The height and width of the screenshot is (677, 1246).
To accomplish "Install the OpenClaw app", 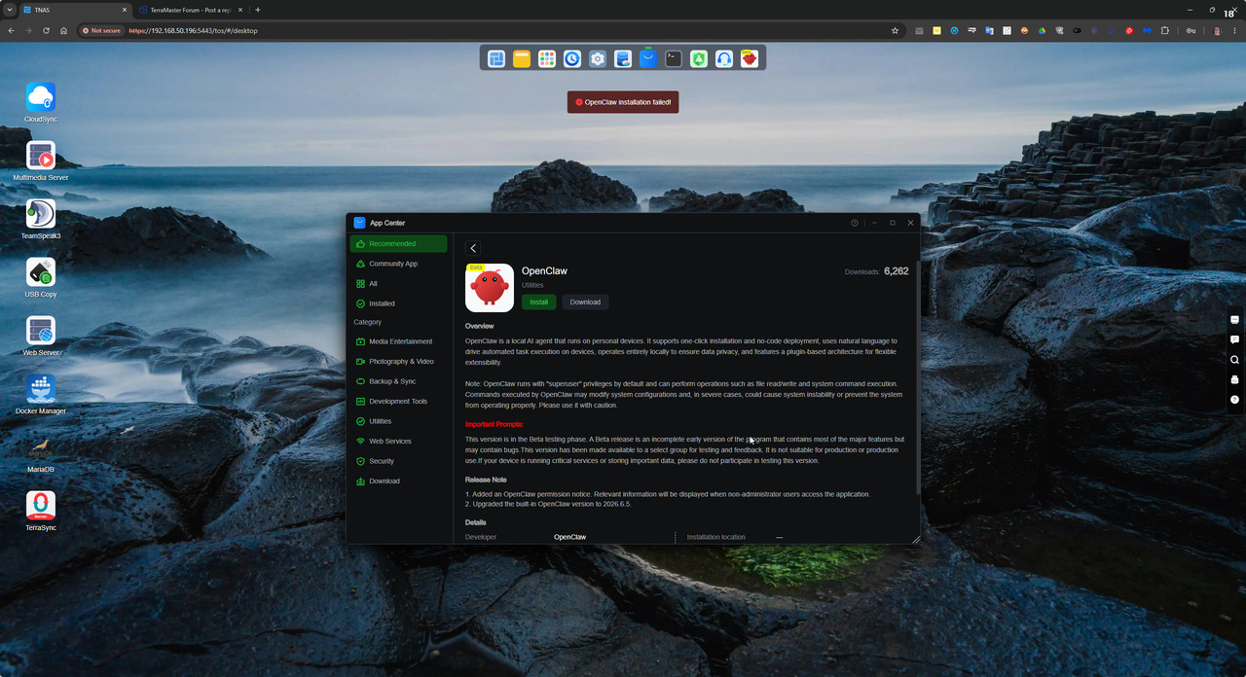I will 538,303.
